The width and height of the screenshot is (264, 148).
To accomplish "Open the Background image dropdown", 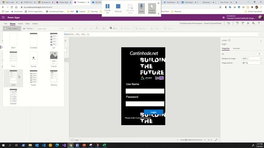I will click(x=252, y=58).
